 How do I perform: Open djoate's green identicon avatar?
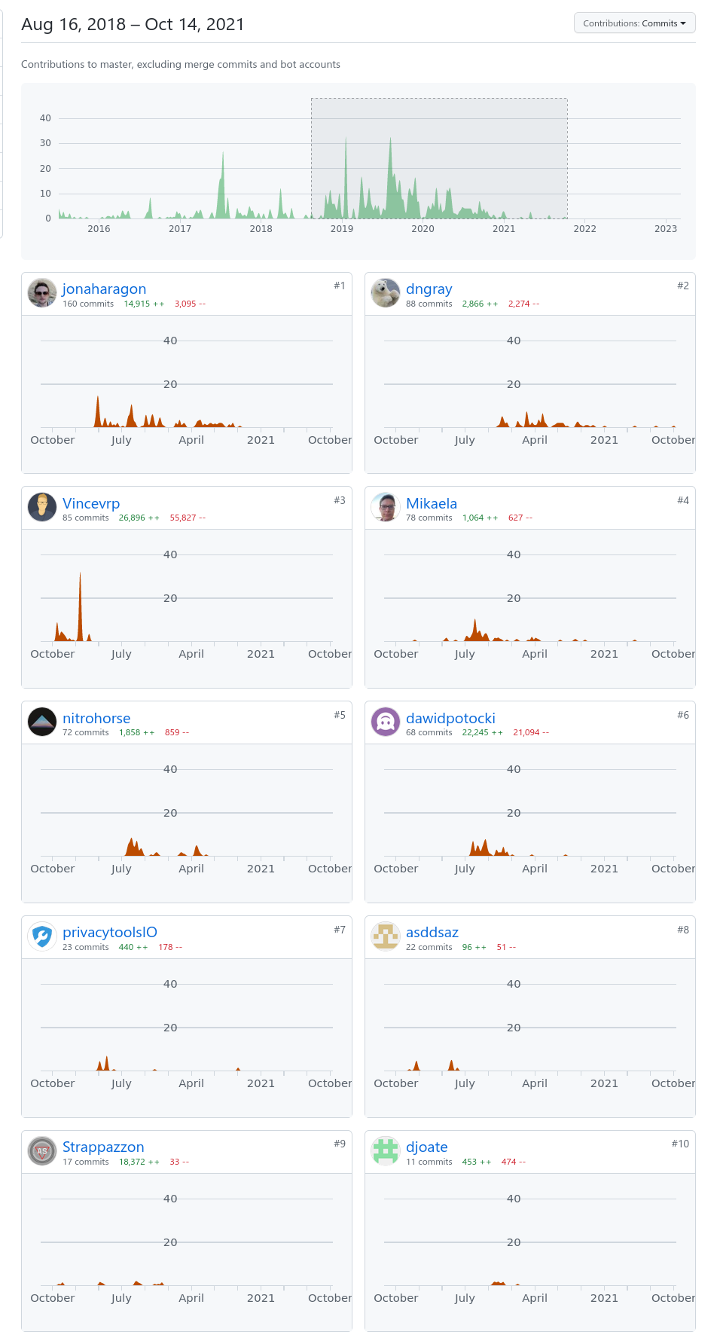[386, 1151]
